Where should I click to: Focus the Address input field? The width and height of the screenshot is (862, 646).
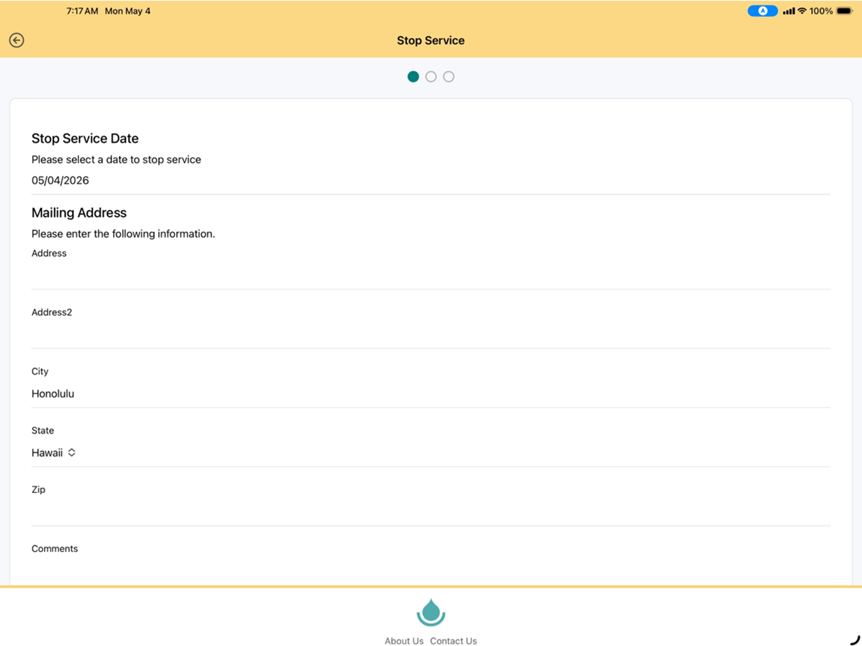[431, 275]
